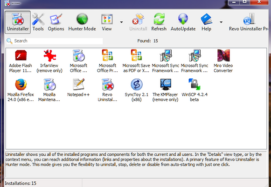Select Revo Uninstaller program entry
Image resolution: width=271 pixels, height=187 pixels.
(x=107, y=90)
